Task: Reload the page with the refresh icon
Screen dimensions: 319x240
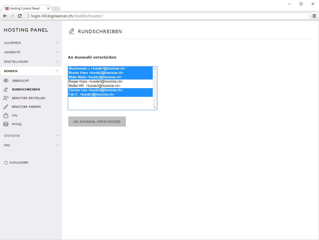Action: (x=20, y=16)
